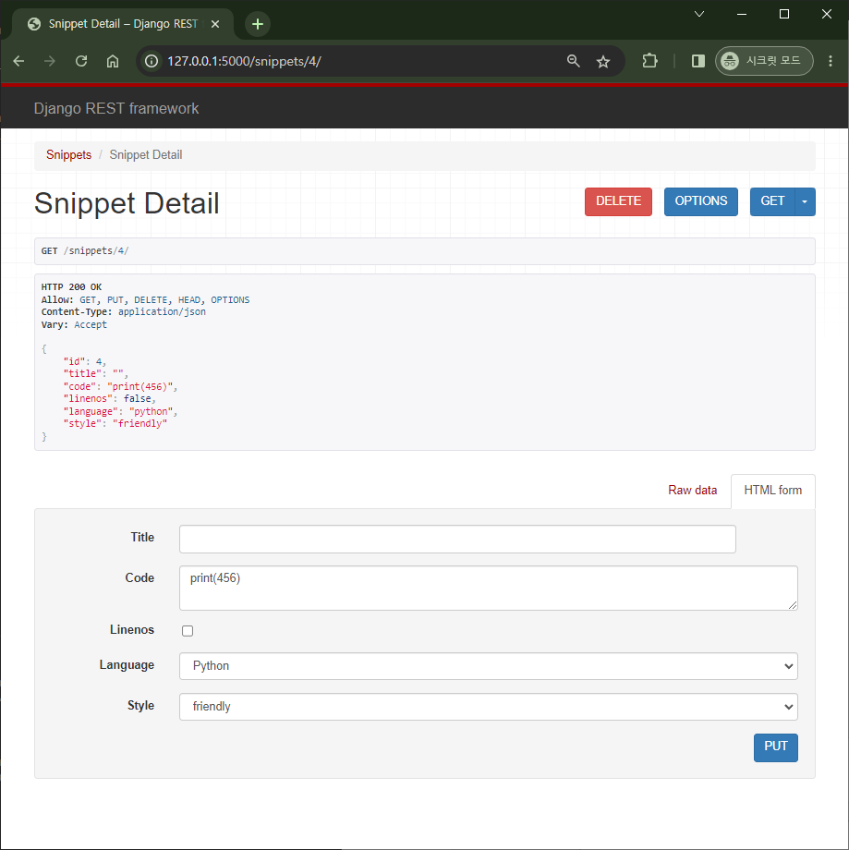
Task: Maximize the browser window
Action: 784,14
